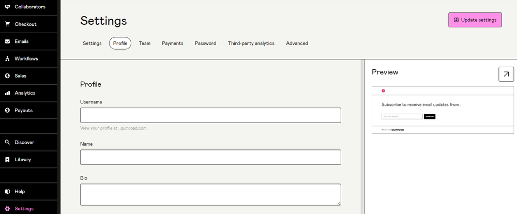Click the Sales dollar icon
Viewport: 517px width, 214px height.
(7, 76)
